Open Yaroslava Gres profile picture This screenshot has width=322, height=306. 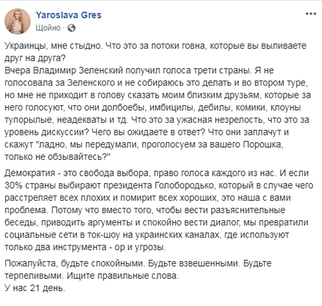coord(18,21)
